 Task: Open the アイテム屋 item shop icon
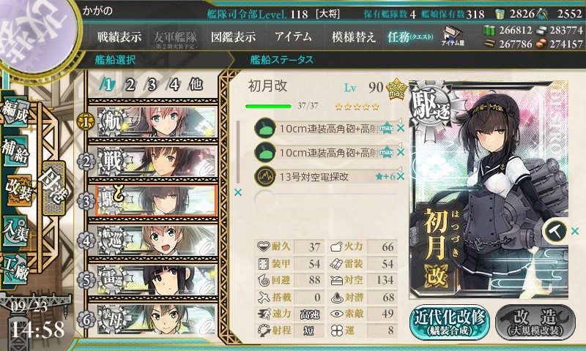point(453,37)
